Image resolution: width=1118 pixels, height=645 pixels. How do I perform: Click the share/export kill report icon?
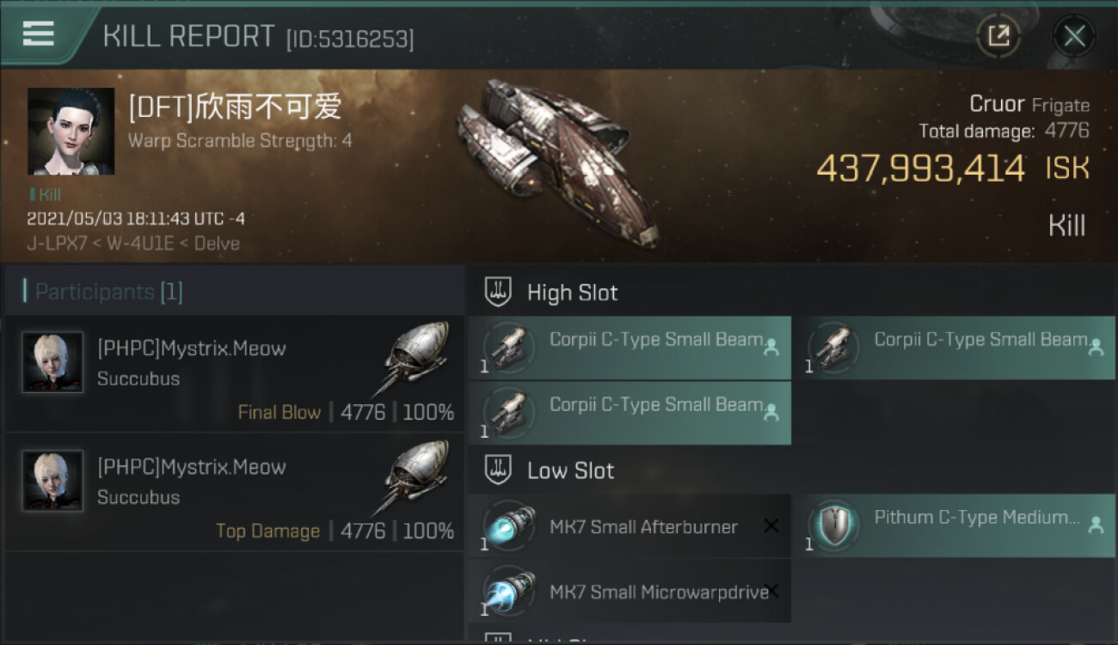pyautogui.click(x=998, y=36)
